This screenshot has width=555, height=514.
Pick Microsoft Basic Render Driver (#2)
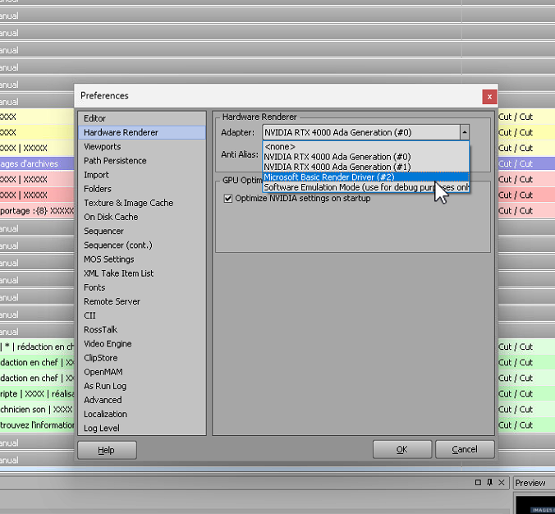[365, 177]
